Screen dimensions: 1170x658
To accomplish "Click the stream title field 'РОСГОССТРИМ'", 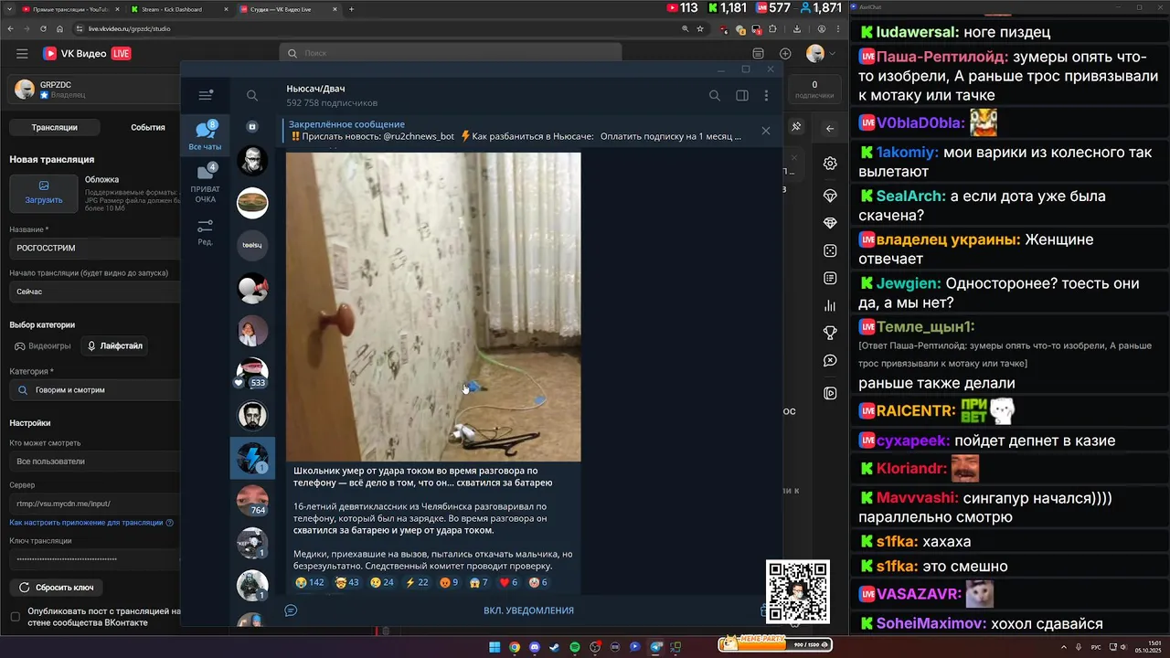I will pyautogui.click(x=95, y=248).
